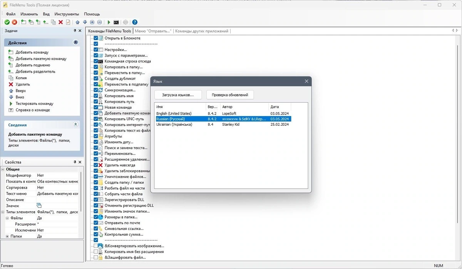Click the red cancel changes toolbar icon
Screen dimensions: 462x269
click(14, 22)
